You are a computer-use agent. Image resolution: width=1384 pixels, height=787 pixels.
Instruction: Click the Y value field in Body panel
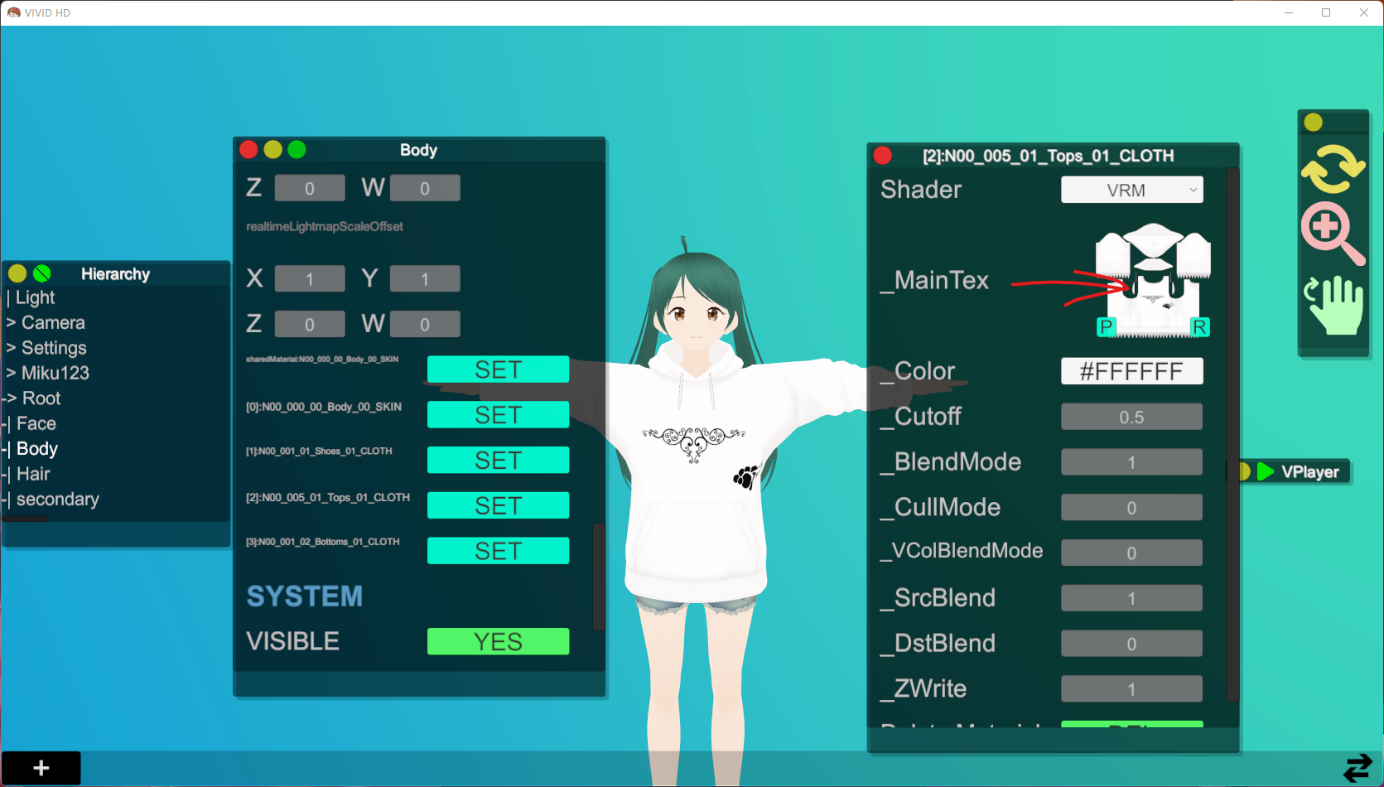[x=425, y=278]
